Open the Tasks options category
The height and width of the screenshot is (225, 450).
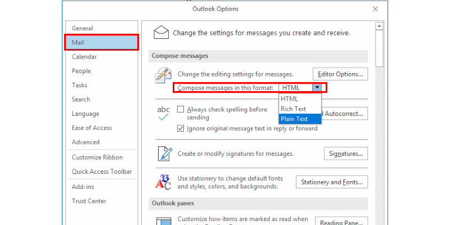(x=101, y=85)
